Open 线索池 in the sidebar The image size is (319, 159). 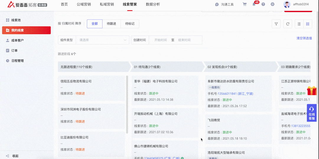[x=16, y=20]
